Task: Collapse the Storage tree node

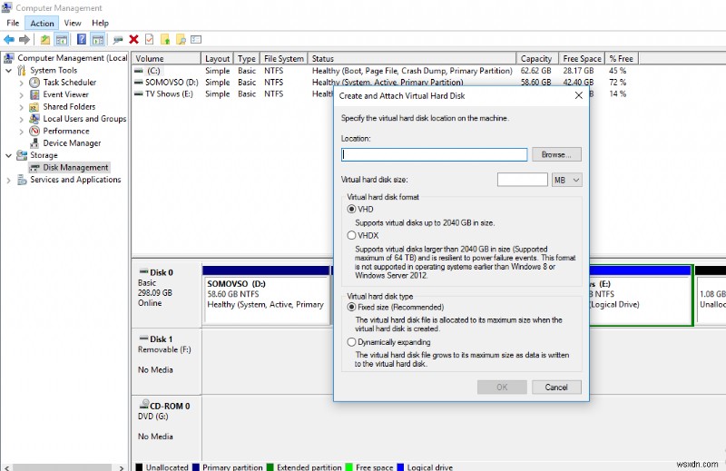Action: [8, 155]
